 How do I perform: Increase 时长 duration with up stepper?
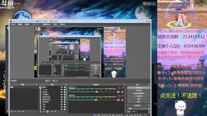pos(149,111)
